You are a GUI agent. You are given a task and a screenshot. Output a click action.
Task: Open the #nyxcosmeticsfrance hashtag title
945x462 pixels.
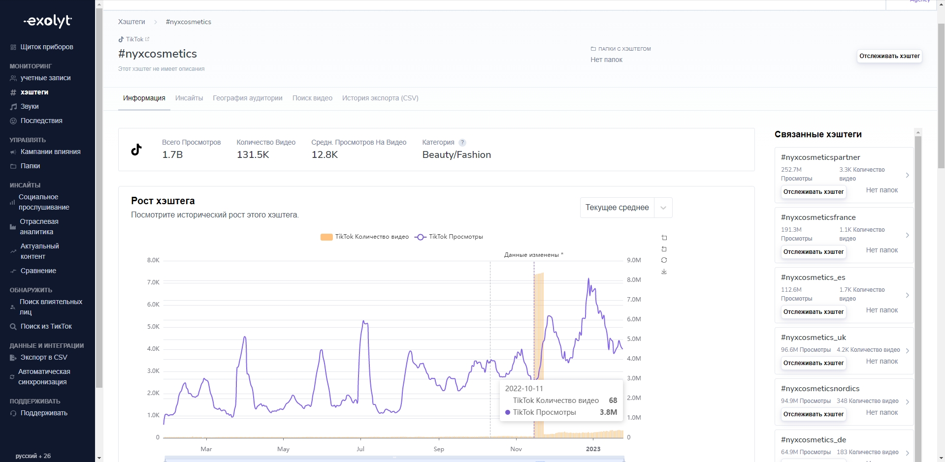[818, 217]
